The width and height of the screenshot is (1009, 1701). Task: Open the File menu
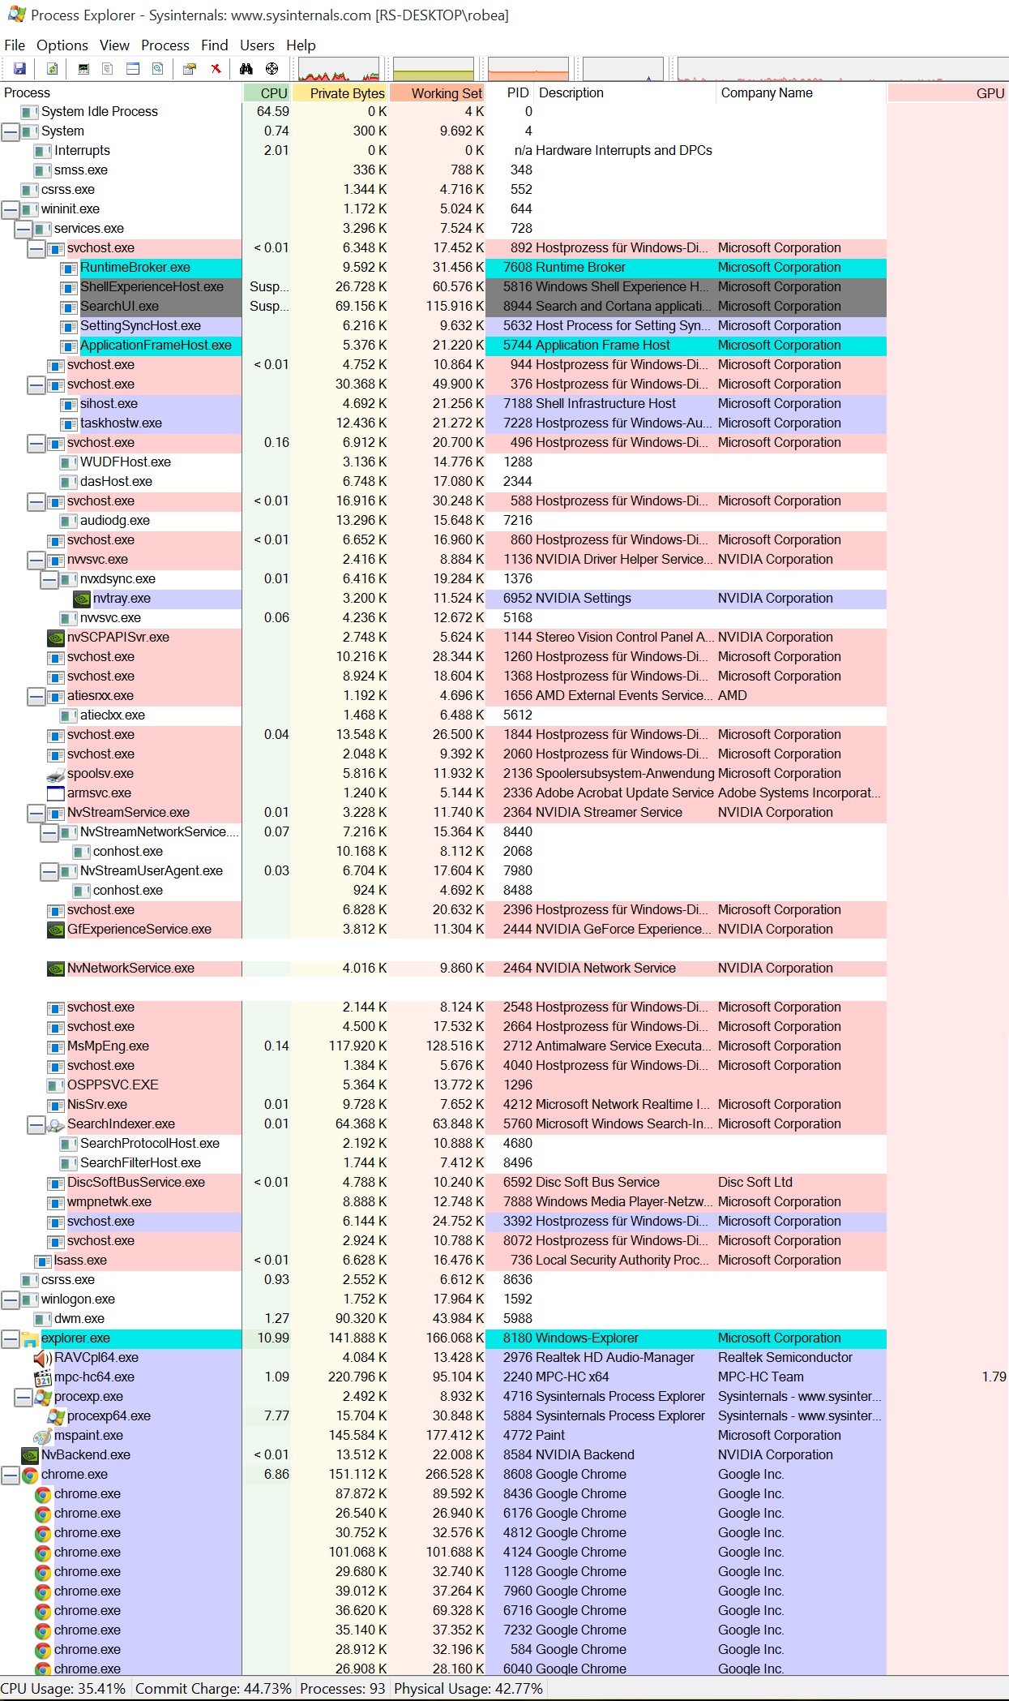[x=15, y=45]
